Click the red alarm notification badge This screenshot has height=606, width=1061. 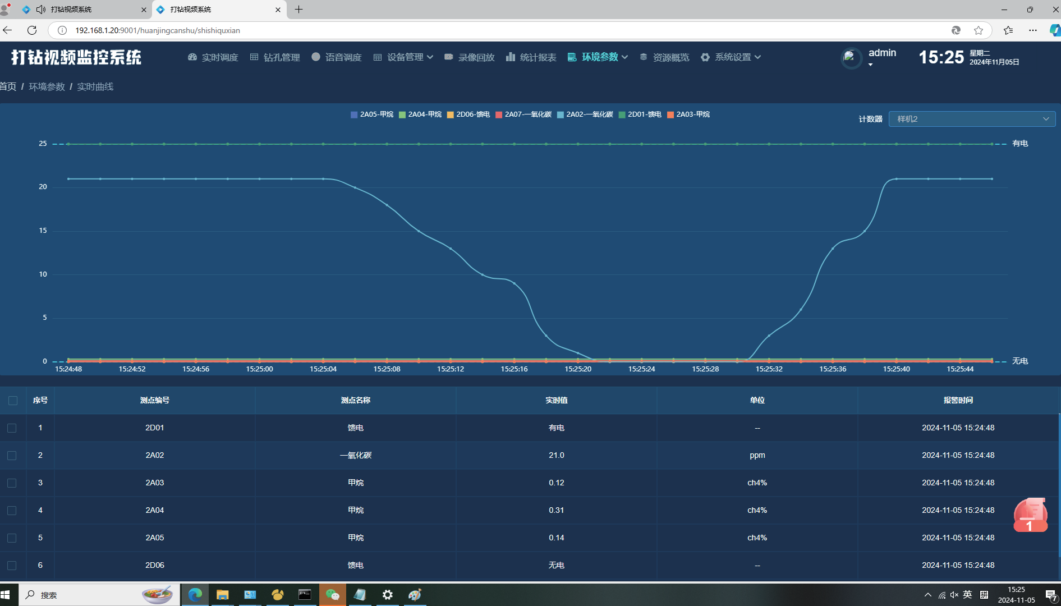1030,515
